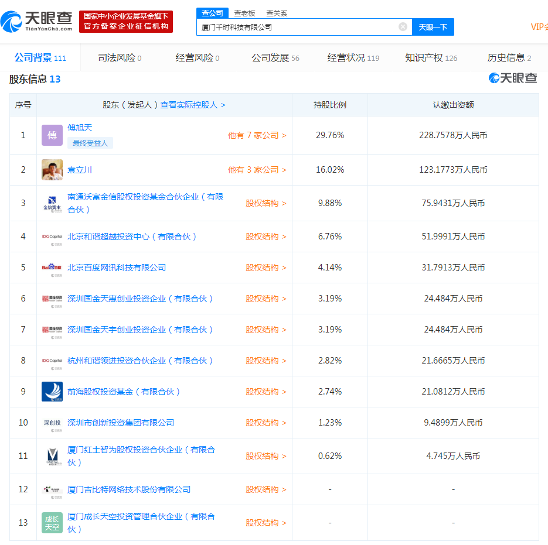Clear the search box with the X icon
This screenshot has width=548, height=545.
pyautogui.click(x=403, y=27)
